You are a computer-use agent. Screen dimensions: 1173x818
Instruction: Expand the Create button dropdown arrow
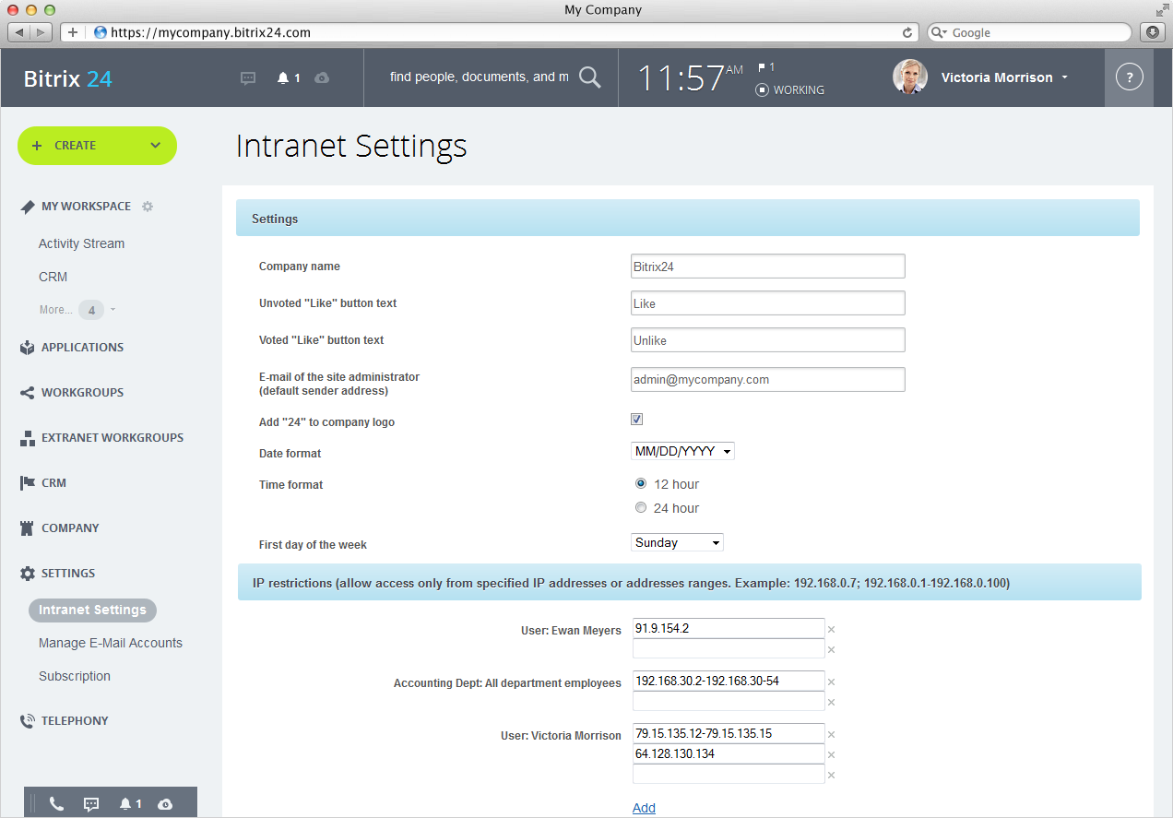point(155,146)
